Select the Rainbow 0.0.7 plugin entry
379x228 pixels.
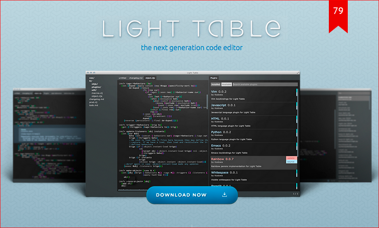click(253, 163)
